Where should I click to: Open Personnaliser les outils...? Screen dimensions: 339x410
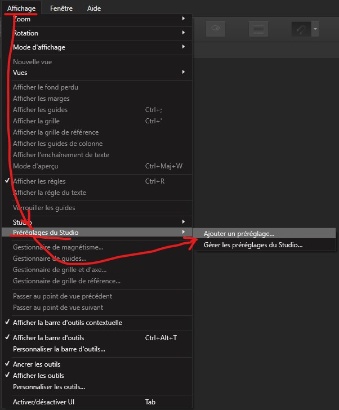click(97, 387)
